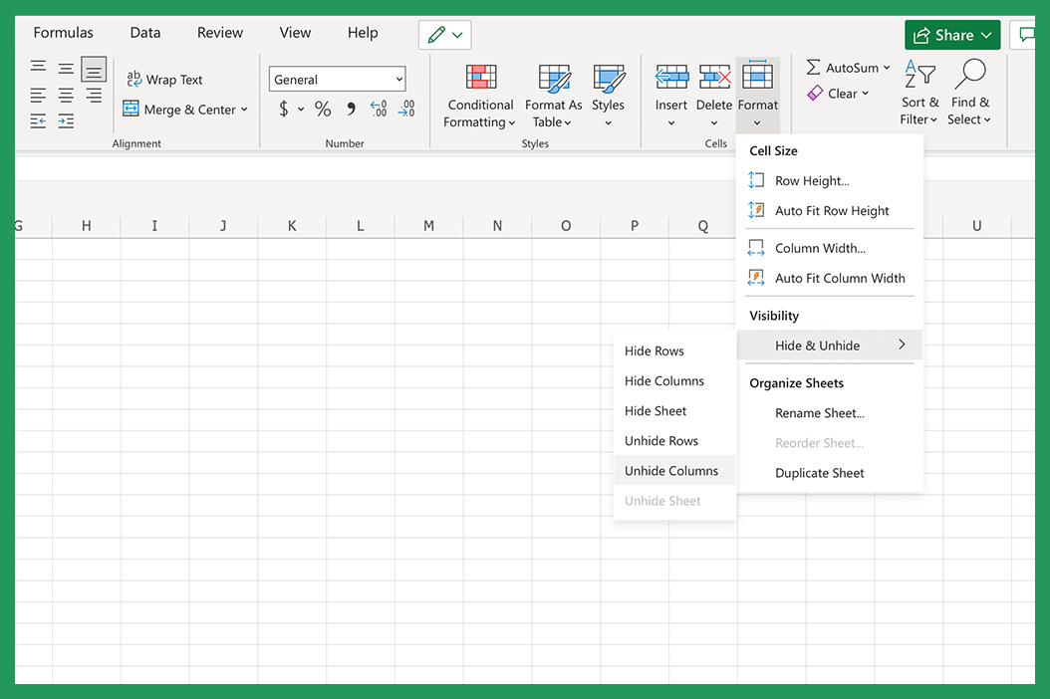Click the Share button
This screenshot has height=699, width=1050.
(952, 34)
